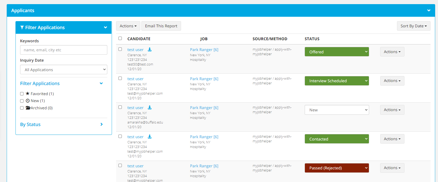
Task: Open Actions menu for the Contacted row
Action: (392, 139)
